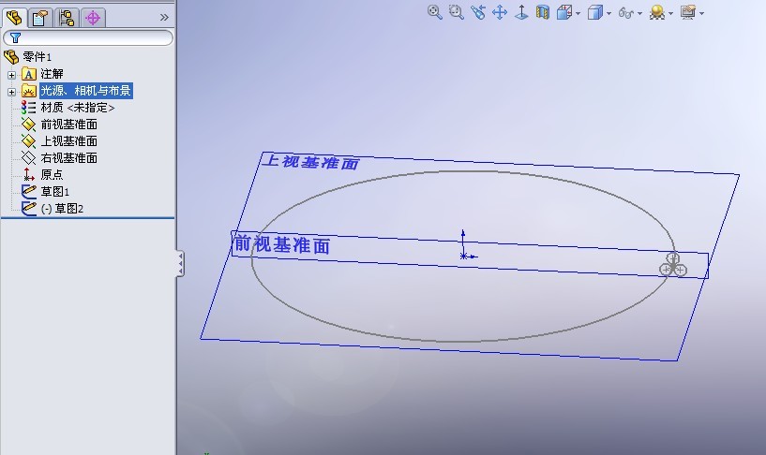Click the 上视基准面 label in viewport
766x455 pixels.
point(310,162)
